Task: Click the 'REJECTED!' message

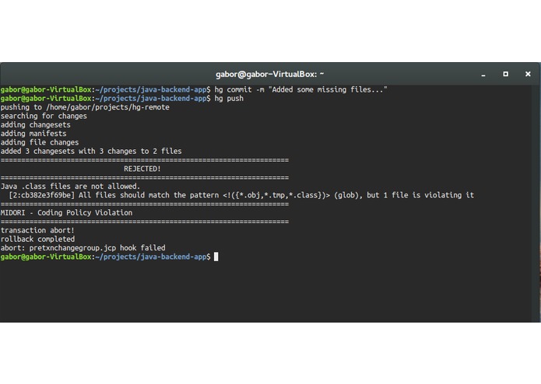Action: click(142, 169)
